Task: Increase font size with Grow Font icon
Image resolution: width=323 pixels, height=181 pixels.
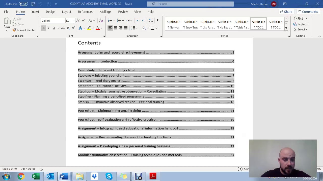Action: coord(78,21)
